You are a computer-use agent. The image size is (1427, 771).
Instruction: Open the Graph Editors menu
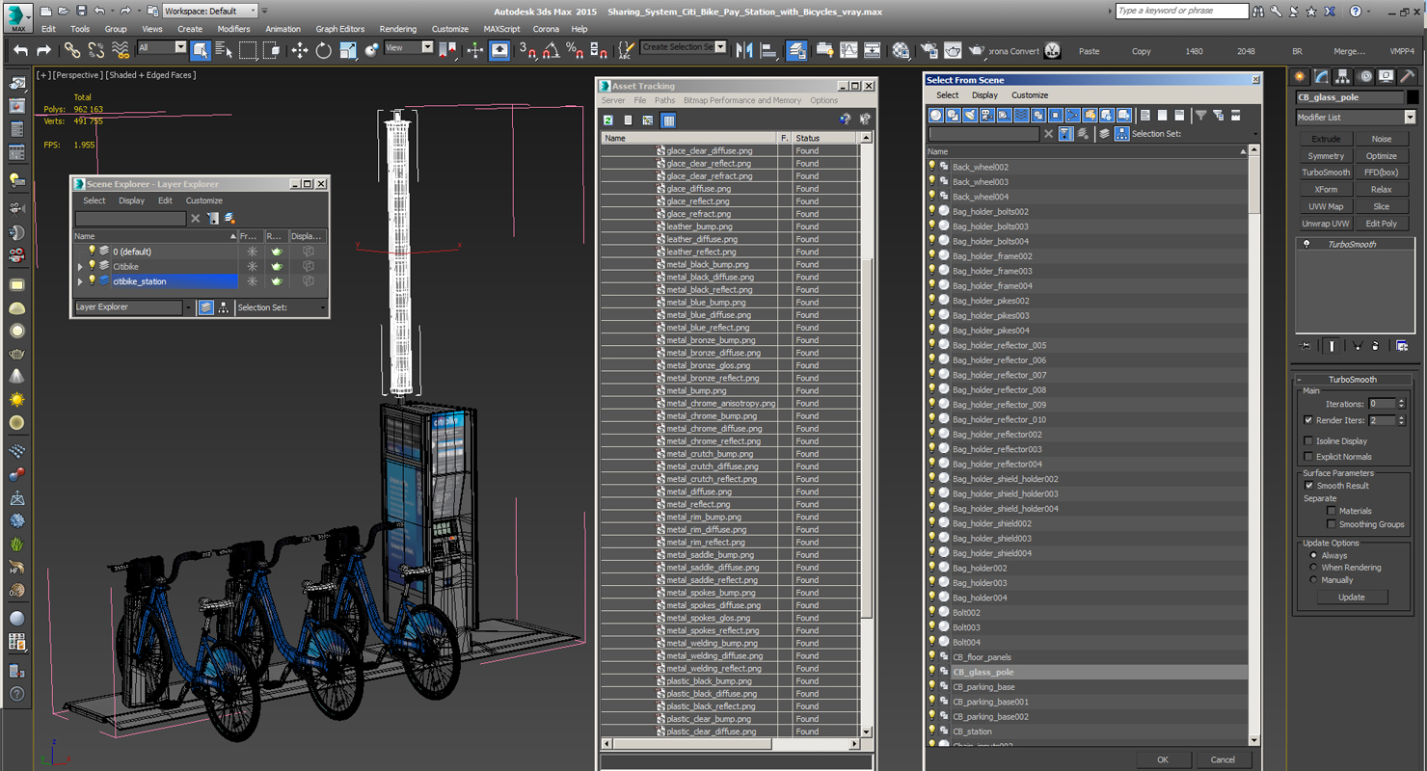tap(339, 29)
